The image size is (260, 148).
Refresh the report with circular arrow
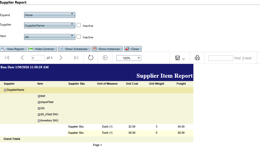(91, 58)
